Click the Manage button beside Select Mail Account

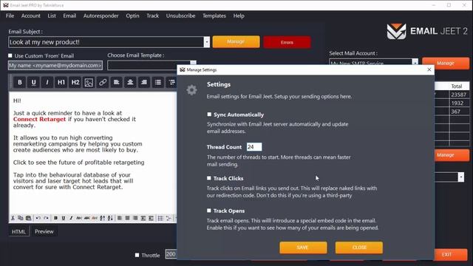pos(446,64)
